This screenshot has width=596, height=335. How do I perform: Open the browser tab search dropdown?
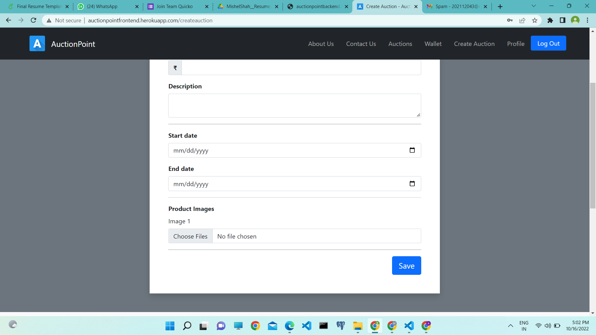pos(534,6)
